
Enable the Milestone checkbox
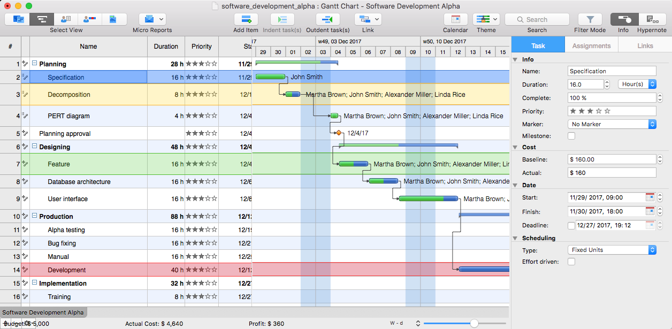pos(571,136)
